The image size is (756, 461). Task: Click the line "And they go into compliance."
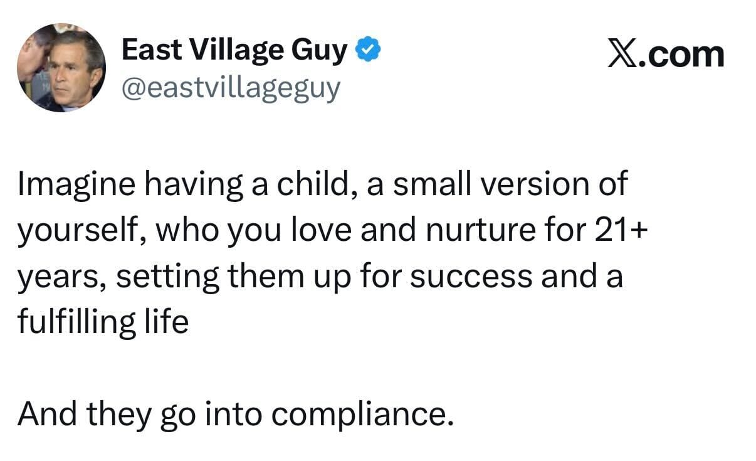tap(235, 413)
